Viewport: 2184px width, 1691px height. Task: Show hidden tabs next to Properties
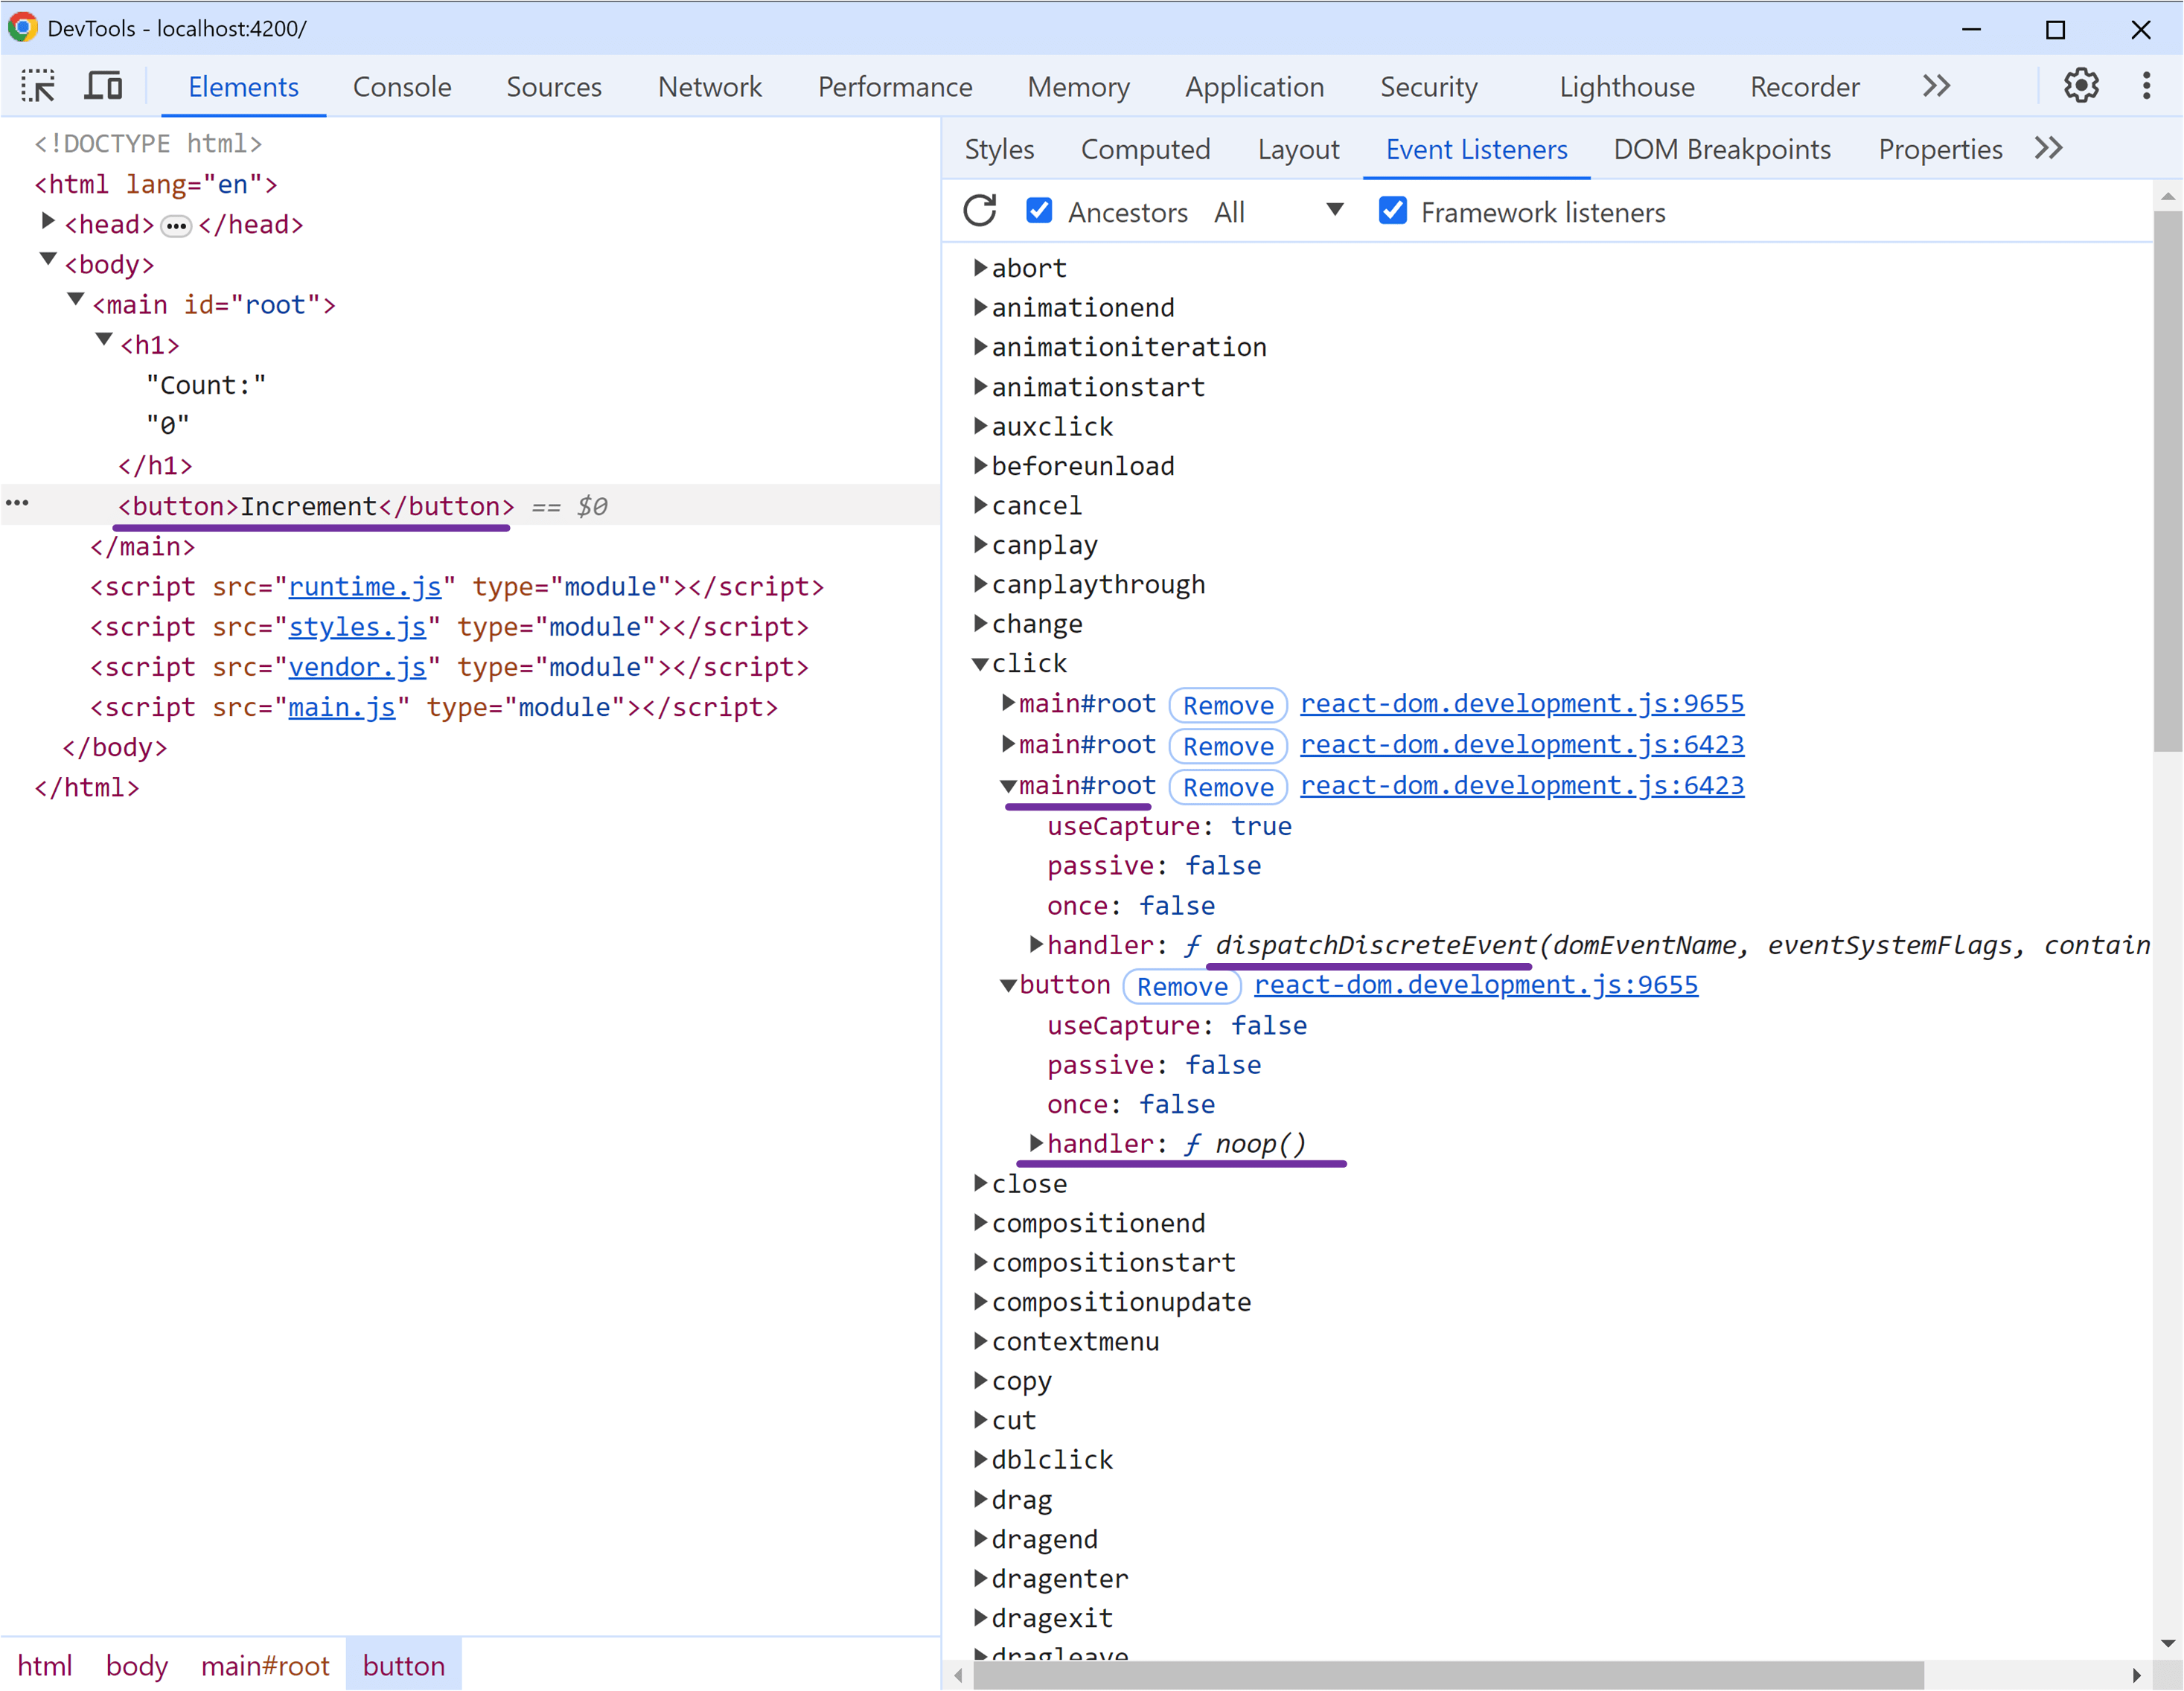(2049, 148)
